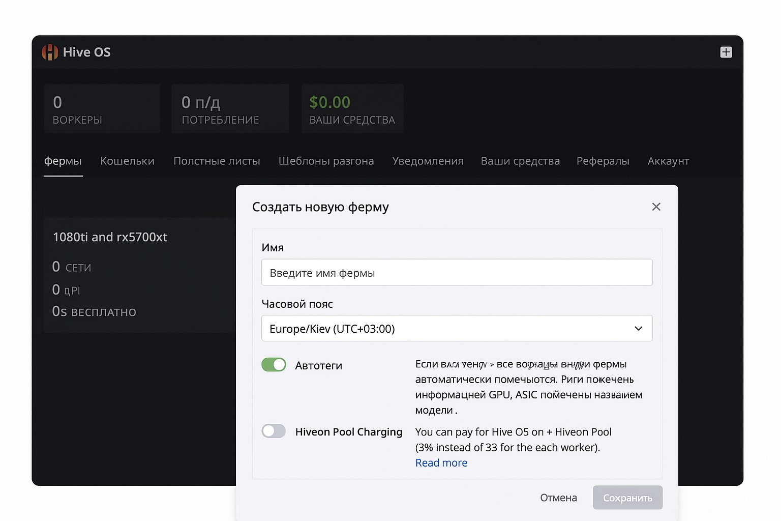Viewport: 781px width, 521px height.
Task: Click the Автотеги label text
Action: (318, 365)
